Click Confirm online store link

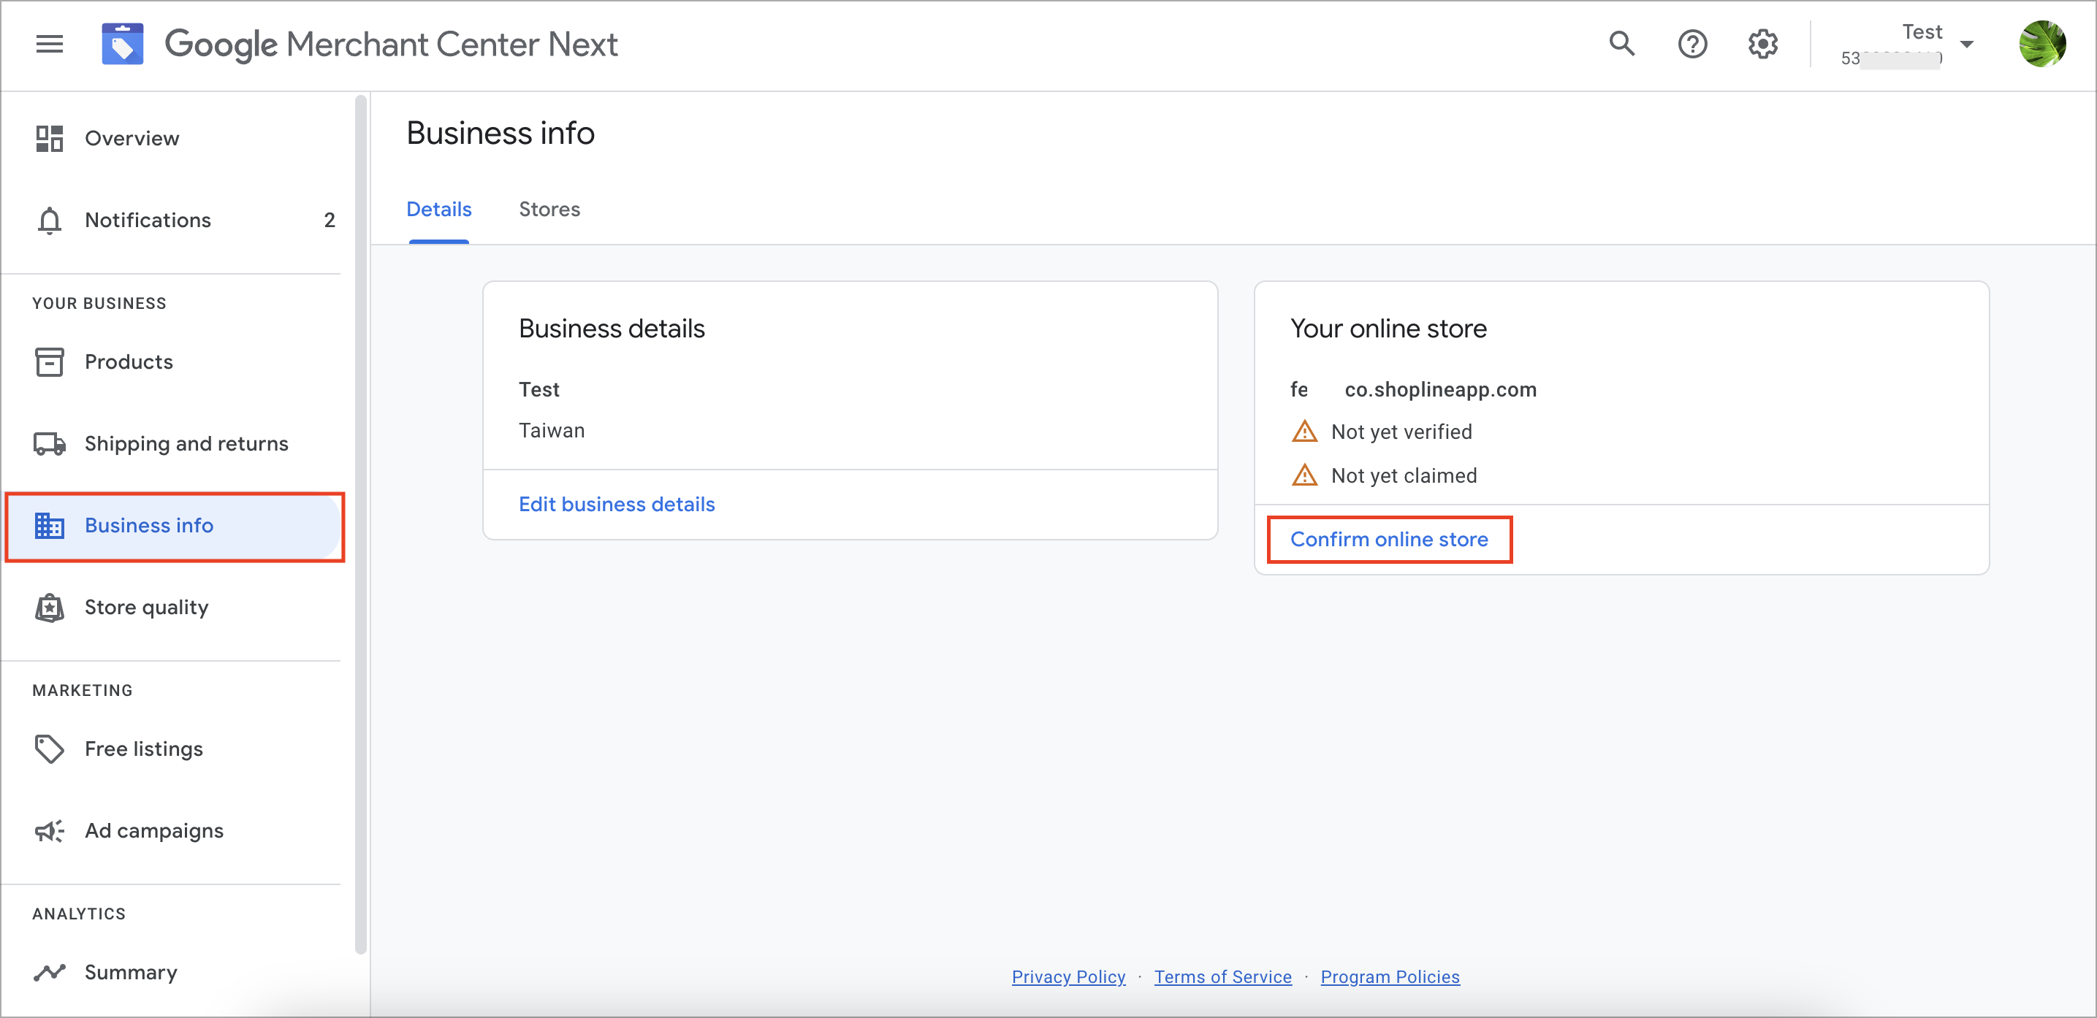point(1389,540)
